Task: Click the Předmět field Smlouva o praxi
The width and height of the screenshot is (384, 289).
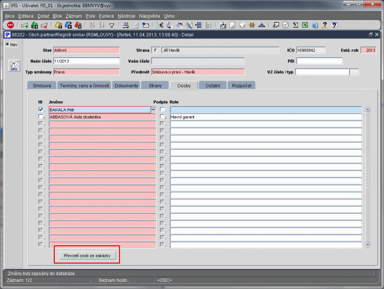Action: (x=198, y=72)
